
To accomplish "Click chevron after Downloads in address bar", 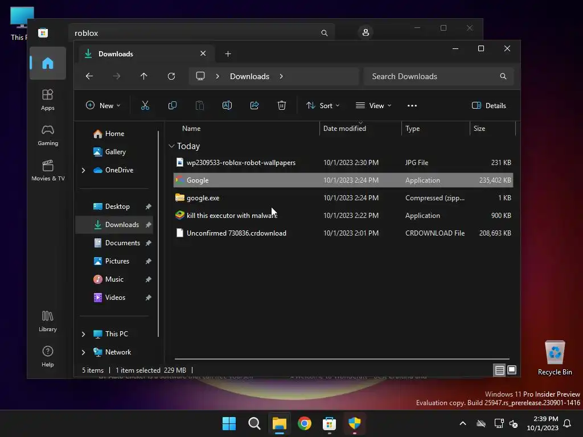I will point(281,76).
